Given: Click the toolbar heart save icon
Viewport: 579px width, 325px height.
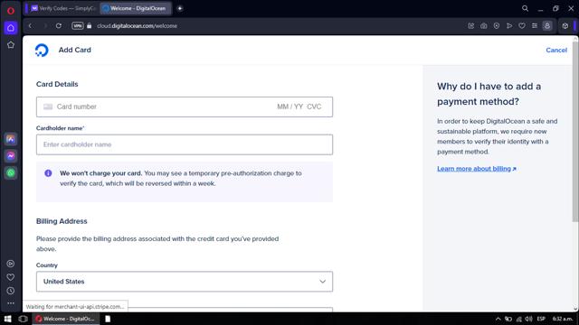Looking at the screenshot, I should coord(522,26).
